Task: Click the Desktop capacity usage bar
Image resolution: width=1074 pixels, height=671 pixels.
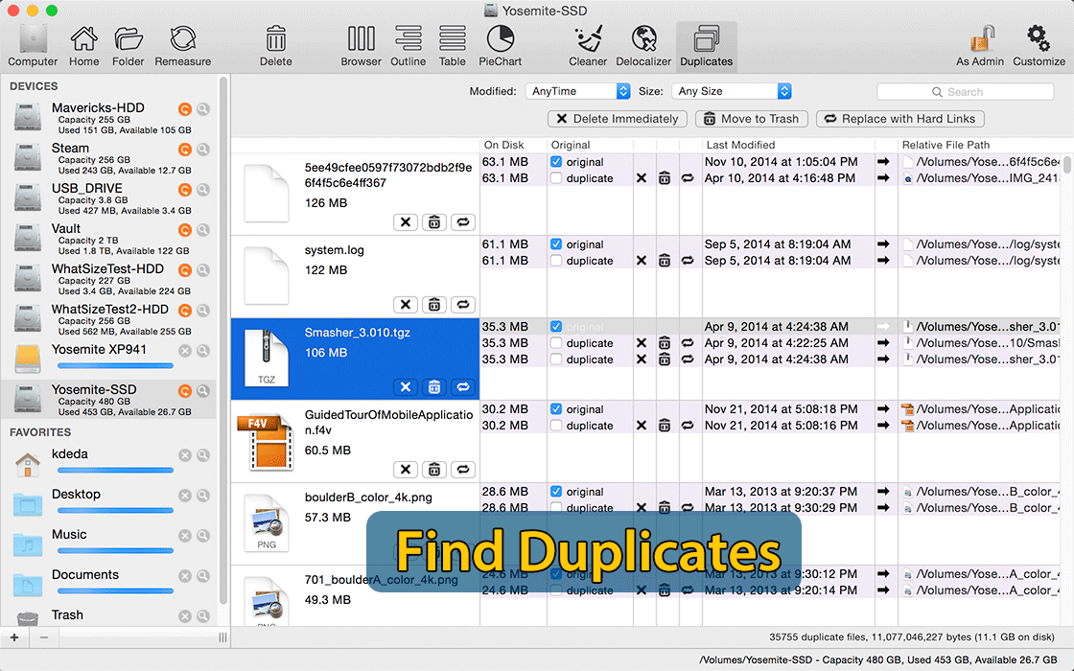Action: [114, 508]
